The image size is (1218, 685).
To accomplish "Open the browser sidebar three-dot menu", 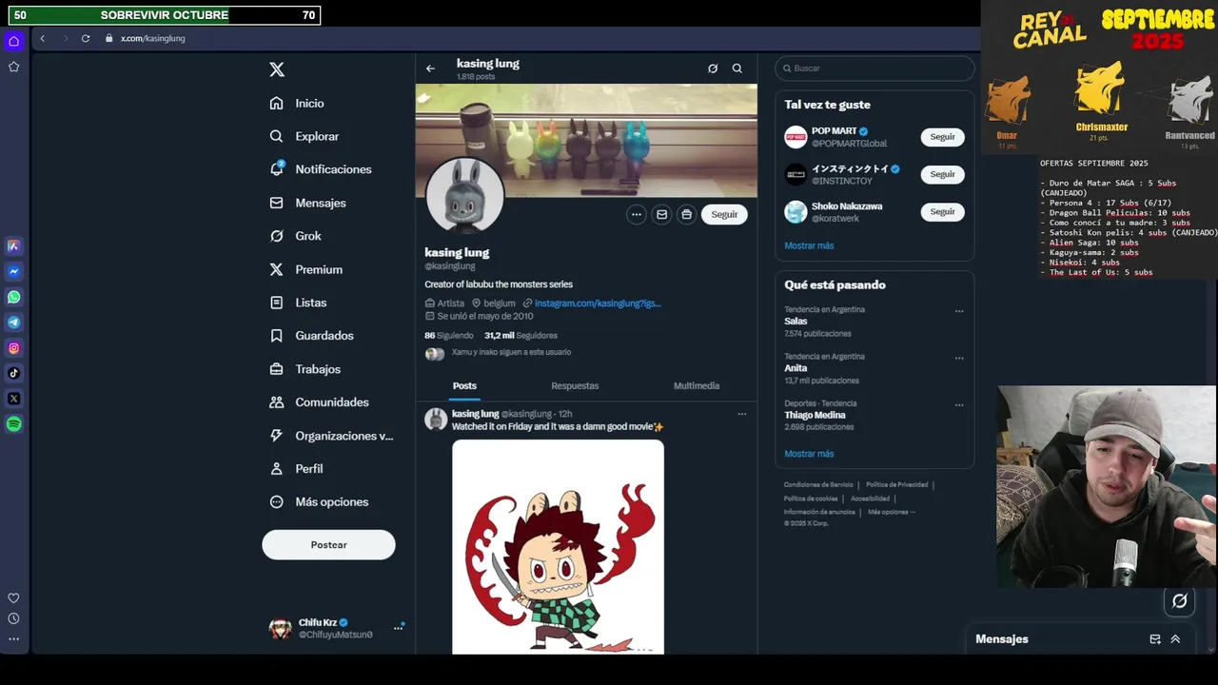I will (13, 638).
